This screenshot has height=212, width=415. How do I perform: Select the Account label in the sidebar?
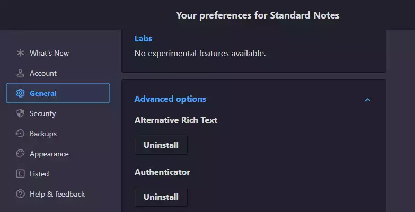click(43, 73)
